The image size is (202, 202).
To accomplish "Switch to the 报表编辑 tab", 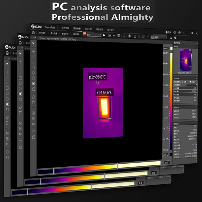I will click(99, 30).
